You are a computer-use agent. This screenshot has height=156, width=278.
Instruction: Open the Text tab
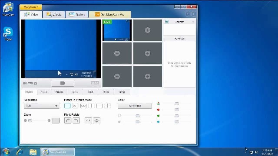click(90, 92)
